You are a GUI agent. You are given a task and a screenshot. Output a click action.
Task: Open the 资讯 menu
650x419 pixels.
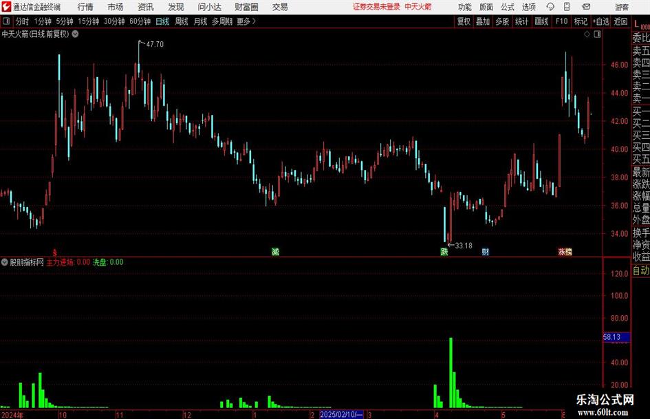pos(146,7)
